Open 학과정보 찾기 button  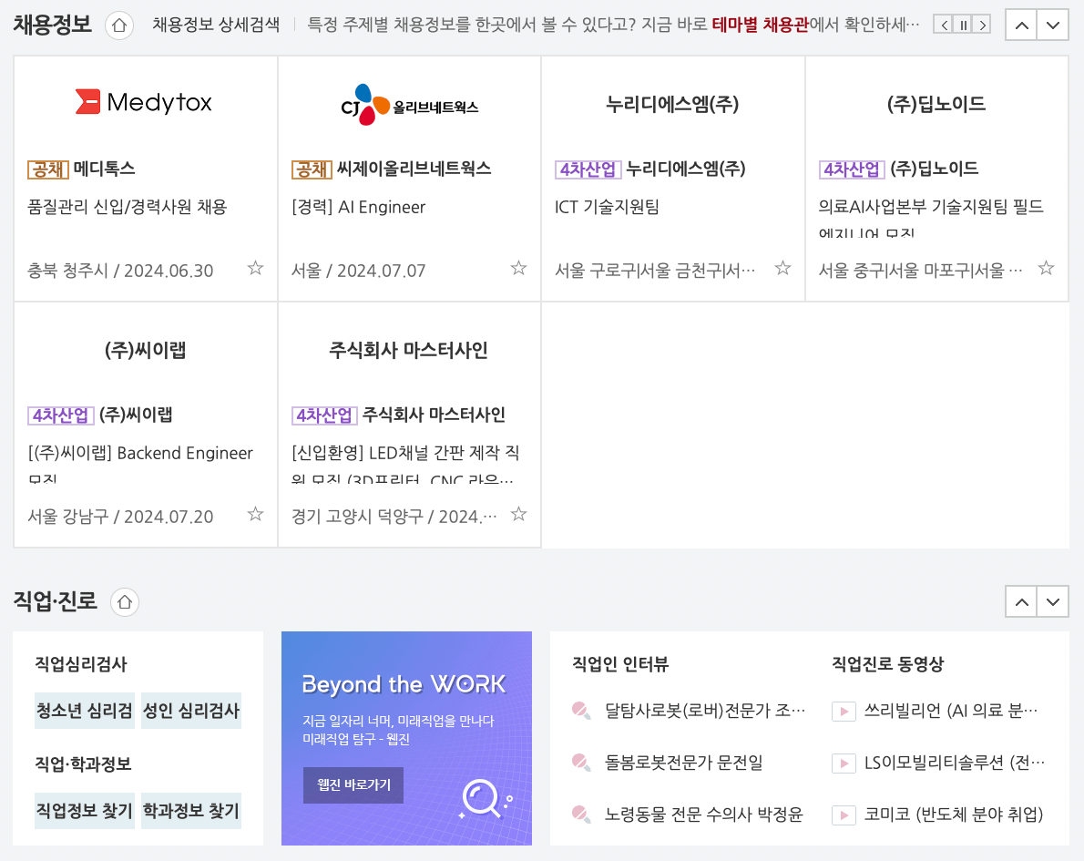pyautogui.click(x=191, y=811)
